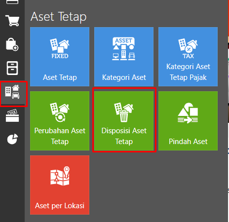This screenshot has width=229, height=222.
Task: Open the Kategori Aset Tetap Pajak tile
Action: (188, 57)
